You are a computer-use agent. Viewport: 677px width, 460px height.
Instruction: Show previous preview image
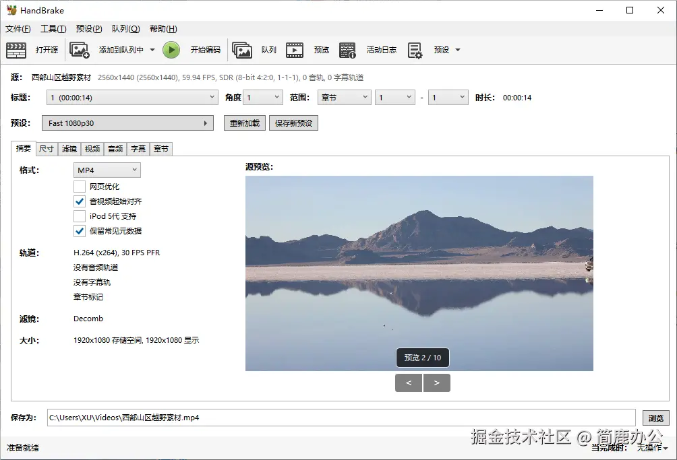[409, 383]
